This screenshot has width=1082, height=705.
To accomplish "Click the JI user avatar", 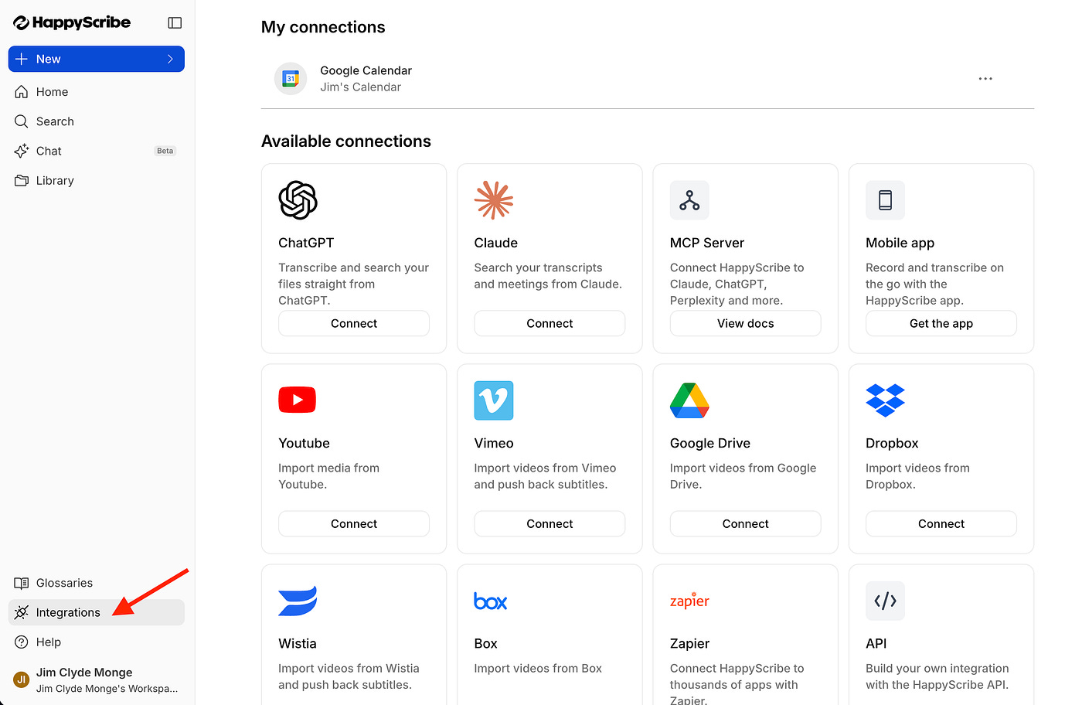I will [22, 680].
